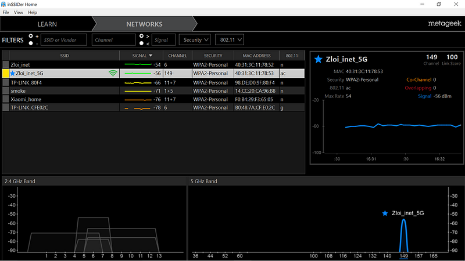Image resolution: width=465 pixels, height=261 pixels.
Task: Open the Security filter dropdown
Action: [x=195, y=40]
